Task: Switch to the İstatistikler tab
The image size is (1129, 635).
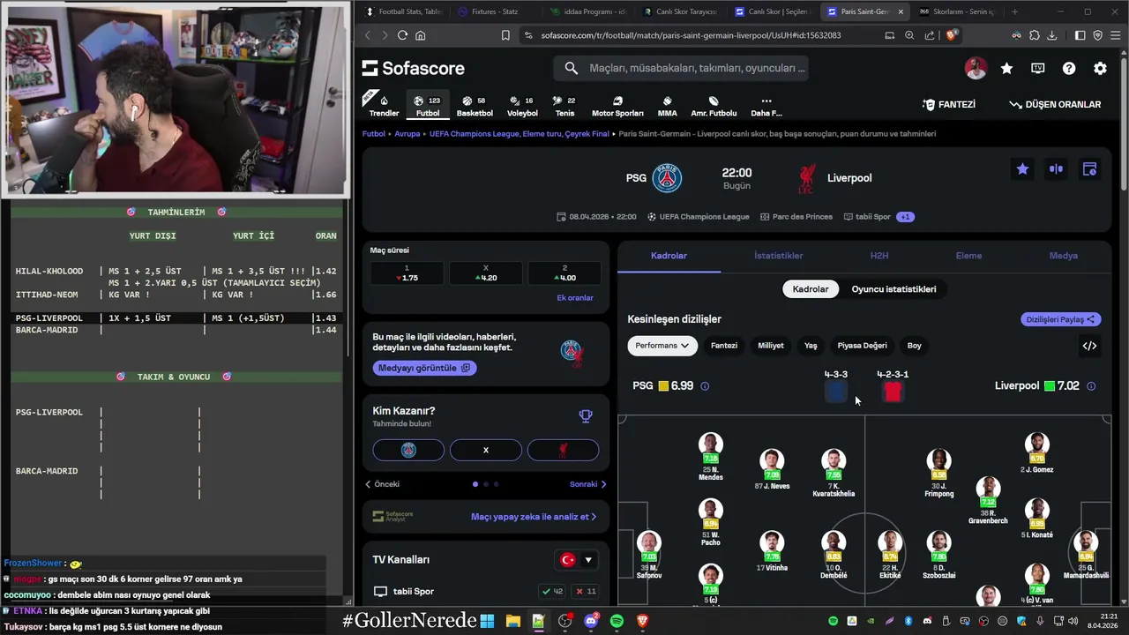Action: point(778,256)
